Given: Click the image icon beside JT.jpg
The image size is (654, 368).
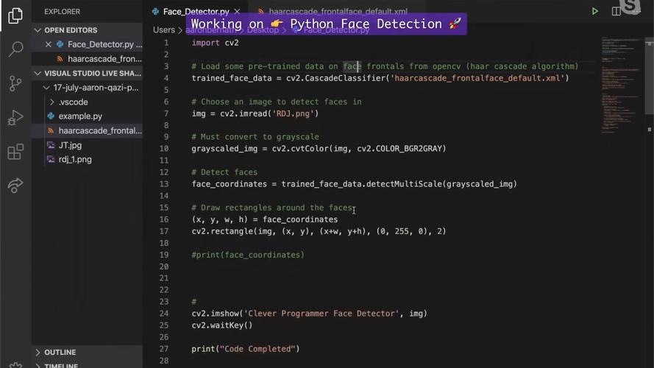Looking at the screenshot, I should click(51, 145).
